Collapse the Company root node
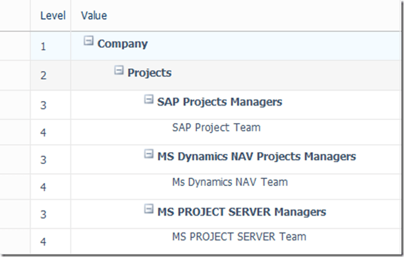The height and width of the screenshot is (257, 404). (88, 41)
